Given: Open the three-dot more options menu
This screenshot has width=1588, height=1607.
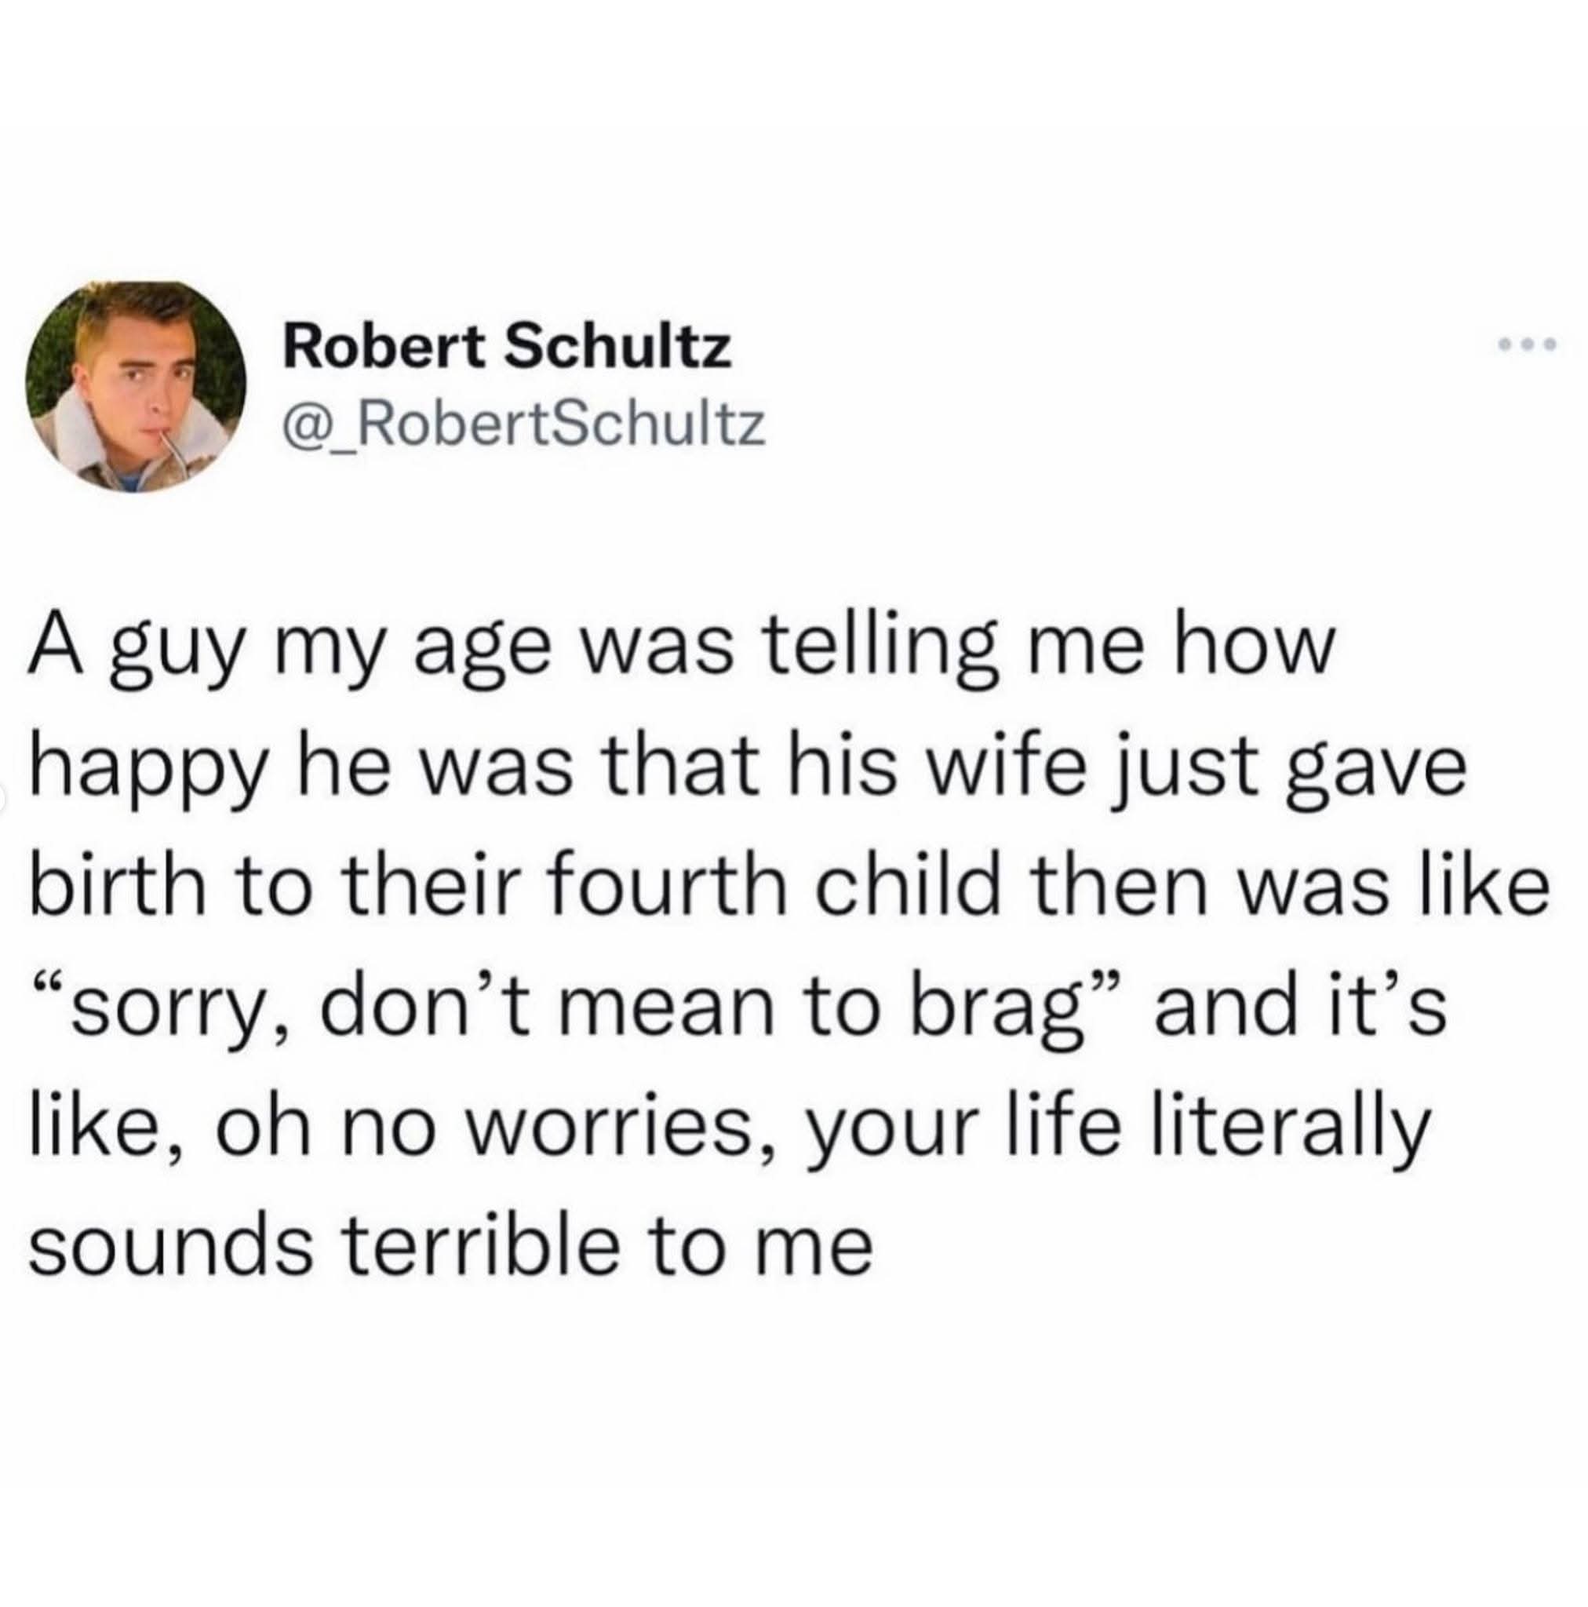Looking at the screenshot, I should (x=1528, y=344).
